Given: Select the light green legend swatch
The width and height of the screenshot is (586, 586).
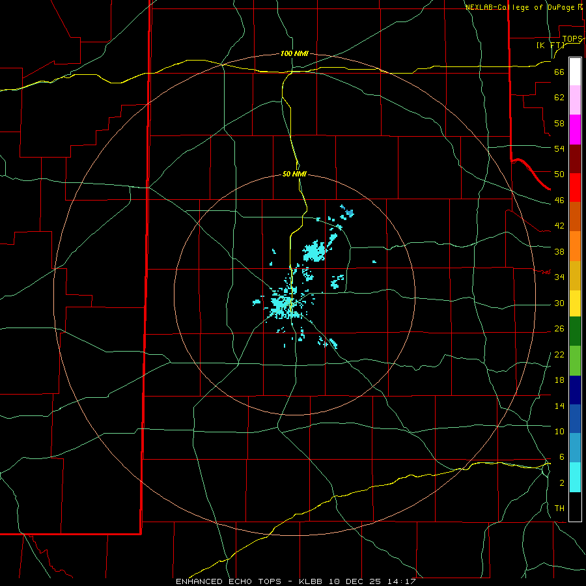Looking at the screenshot, I should (575, 361).
